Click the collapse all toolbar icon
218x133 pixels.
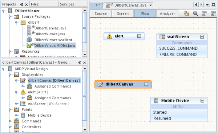point(204,13)
